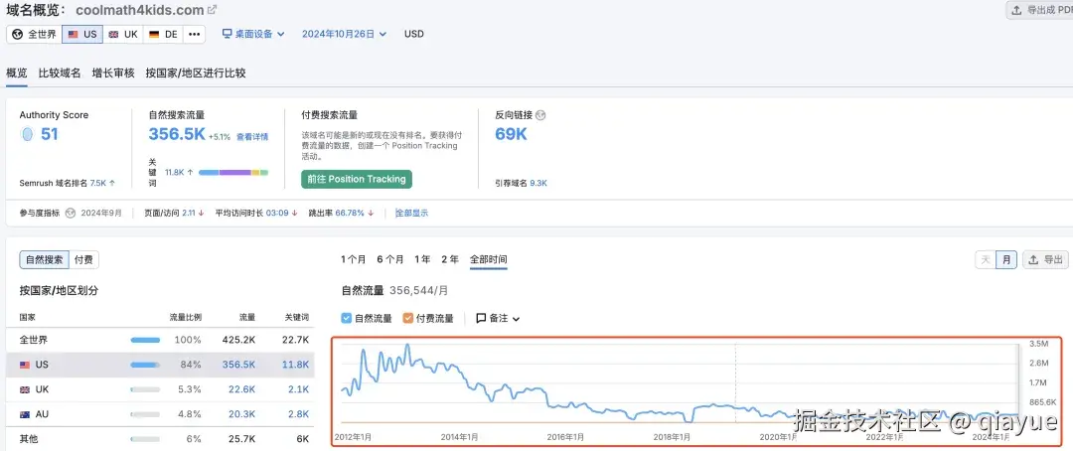Select the 1个月 time range
Viewport: 1073px width, 451px height.
(x=354, y=259)
